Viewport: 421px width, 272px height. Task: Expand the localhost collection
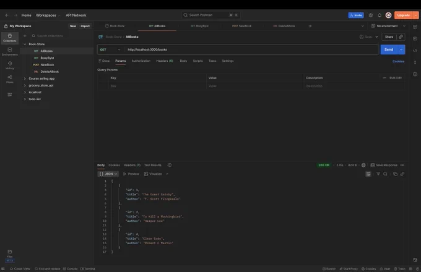[25, 92]
